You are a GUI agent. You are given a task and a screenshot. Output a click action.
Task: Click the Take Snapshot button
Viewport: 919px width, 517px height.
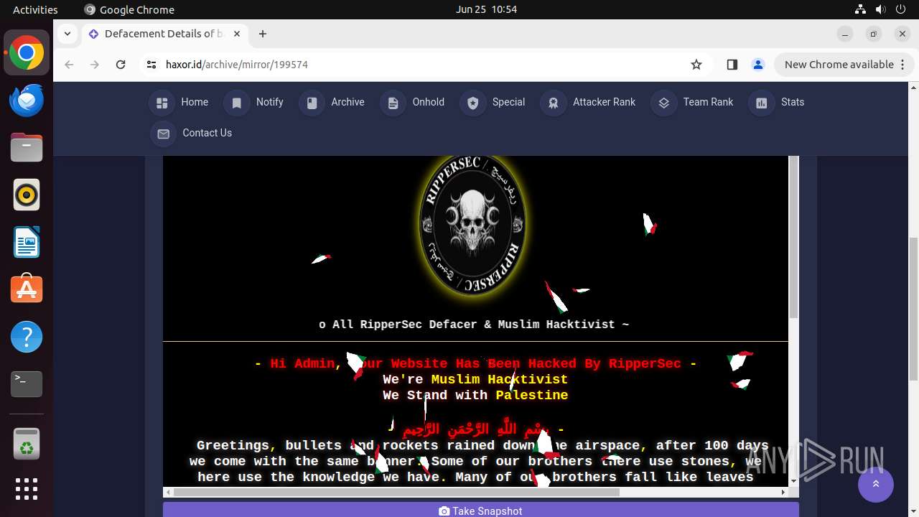[x=480, y=510]
